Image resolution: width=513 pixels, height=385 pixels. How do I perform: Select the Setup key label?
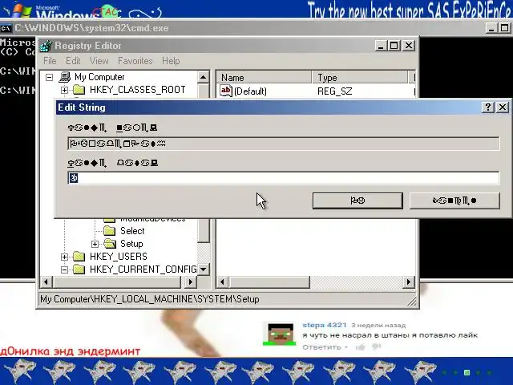[131, 244]
